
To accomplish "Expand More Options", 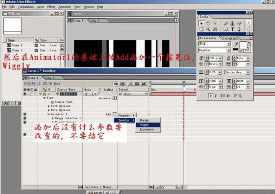I will pyautogui.click(x=49, y=110).
